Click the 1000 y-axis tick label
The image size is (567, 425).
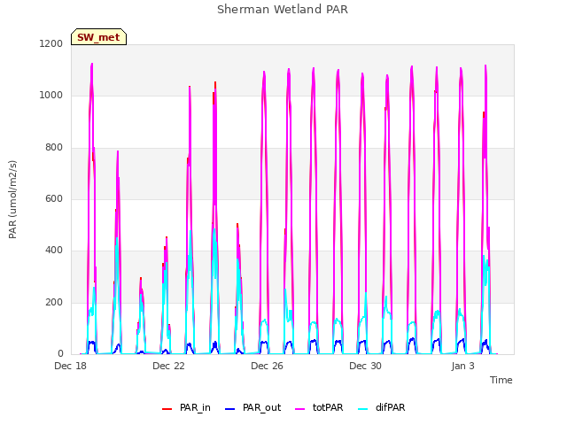pos(51,96)
